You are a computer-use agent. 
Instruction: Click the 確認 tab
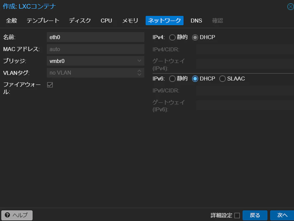click(x=217, y=21)
